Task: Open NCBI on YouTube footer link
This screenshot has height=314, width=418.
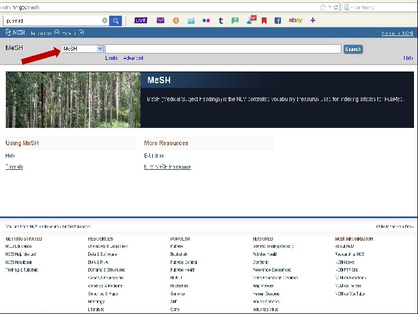Action: tap(349, 294)
